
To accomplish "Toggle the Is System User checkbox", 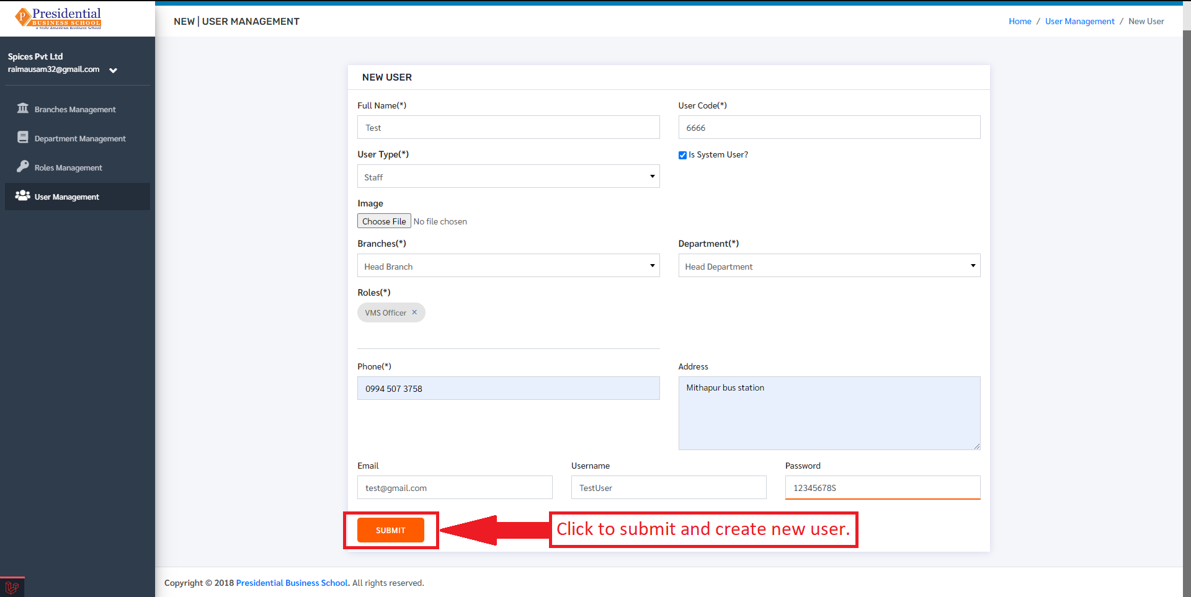I will pos(682,155).
